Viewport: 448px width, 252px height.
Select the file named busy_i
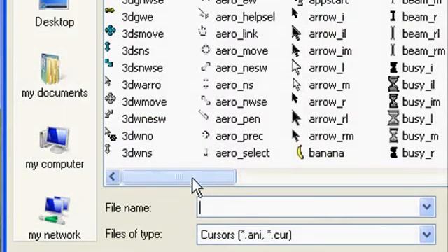pos(417,69)
